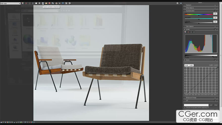Clear the image with red circle icon

49,3
